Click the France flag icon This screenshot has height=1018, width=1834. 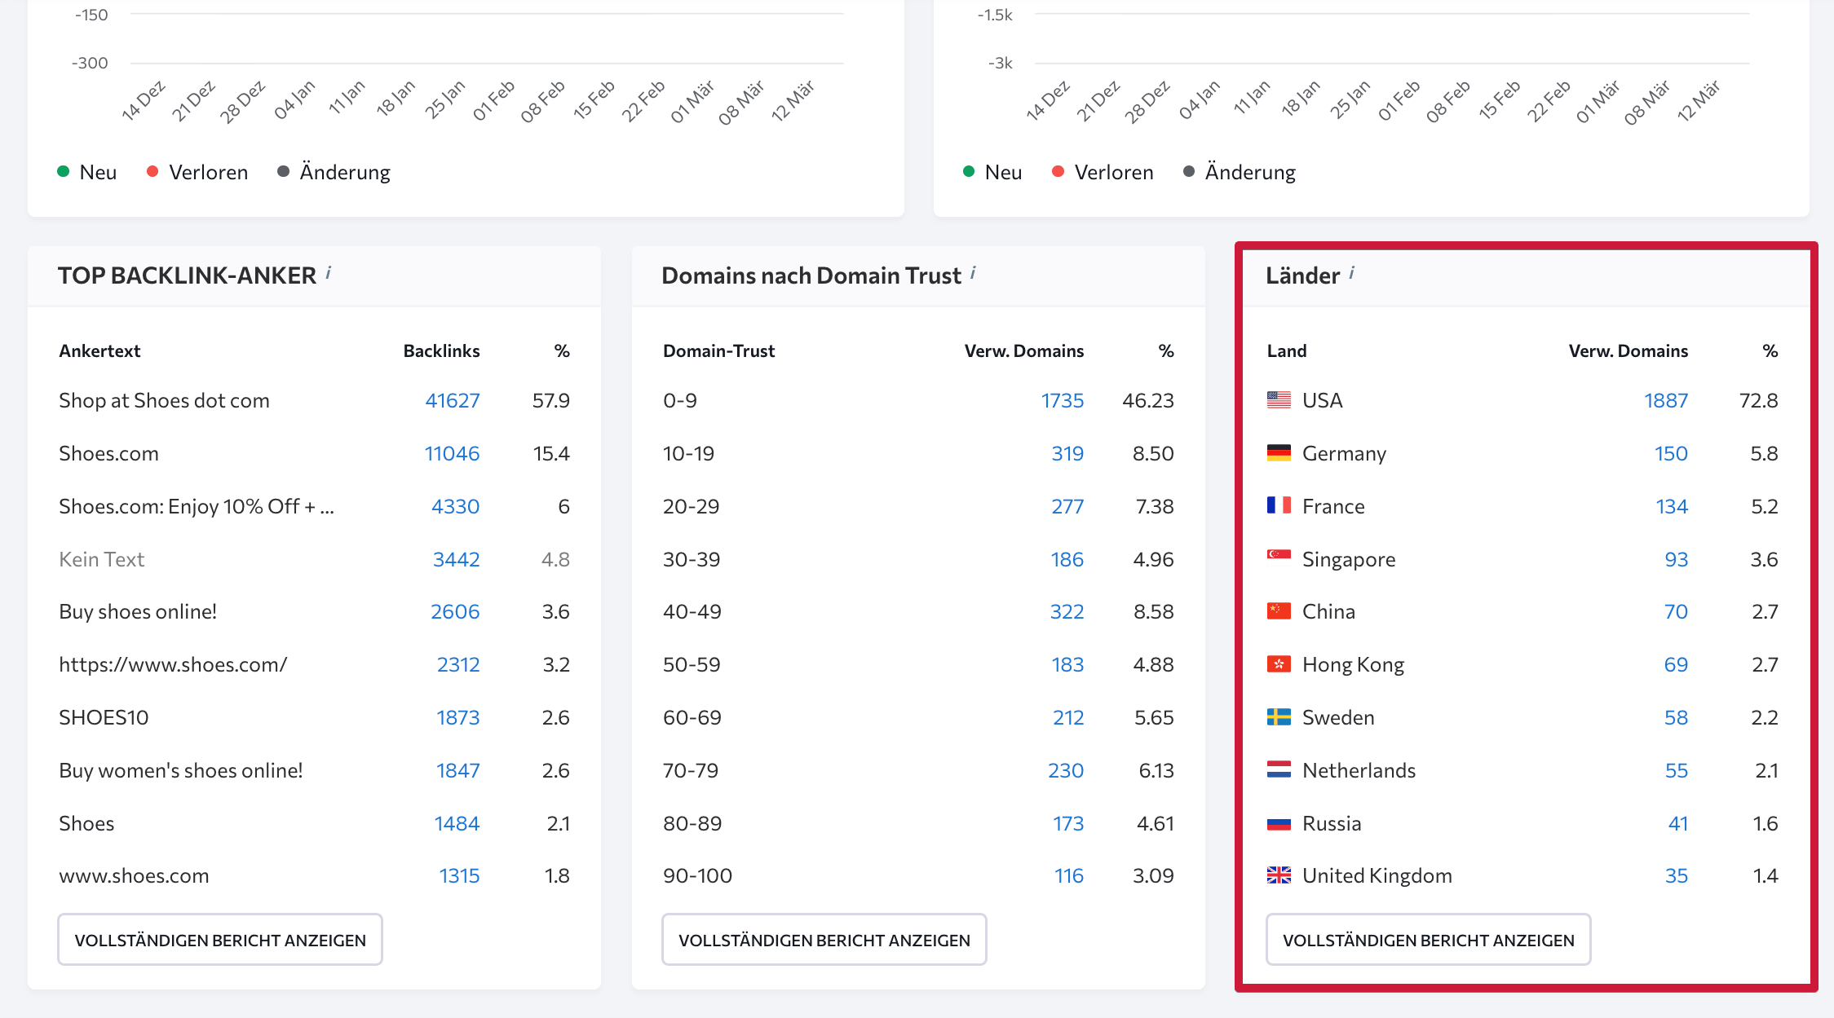[x=1279, y=505]
